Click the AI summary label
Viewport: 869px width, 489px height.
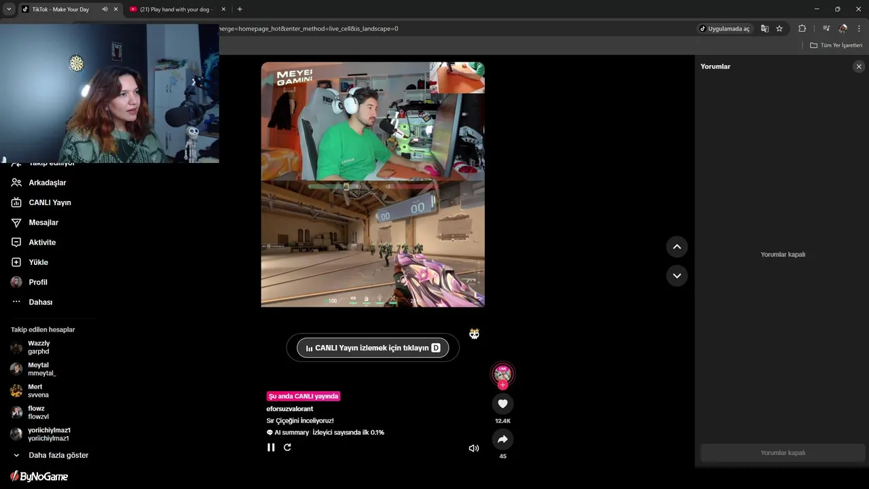point(288,433)
